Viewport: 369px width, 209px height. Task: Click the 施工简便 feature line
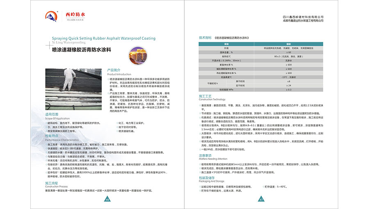point(87,145)
